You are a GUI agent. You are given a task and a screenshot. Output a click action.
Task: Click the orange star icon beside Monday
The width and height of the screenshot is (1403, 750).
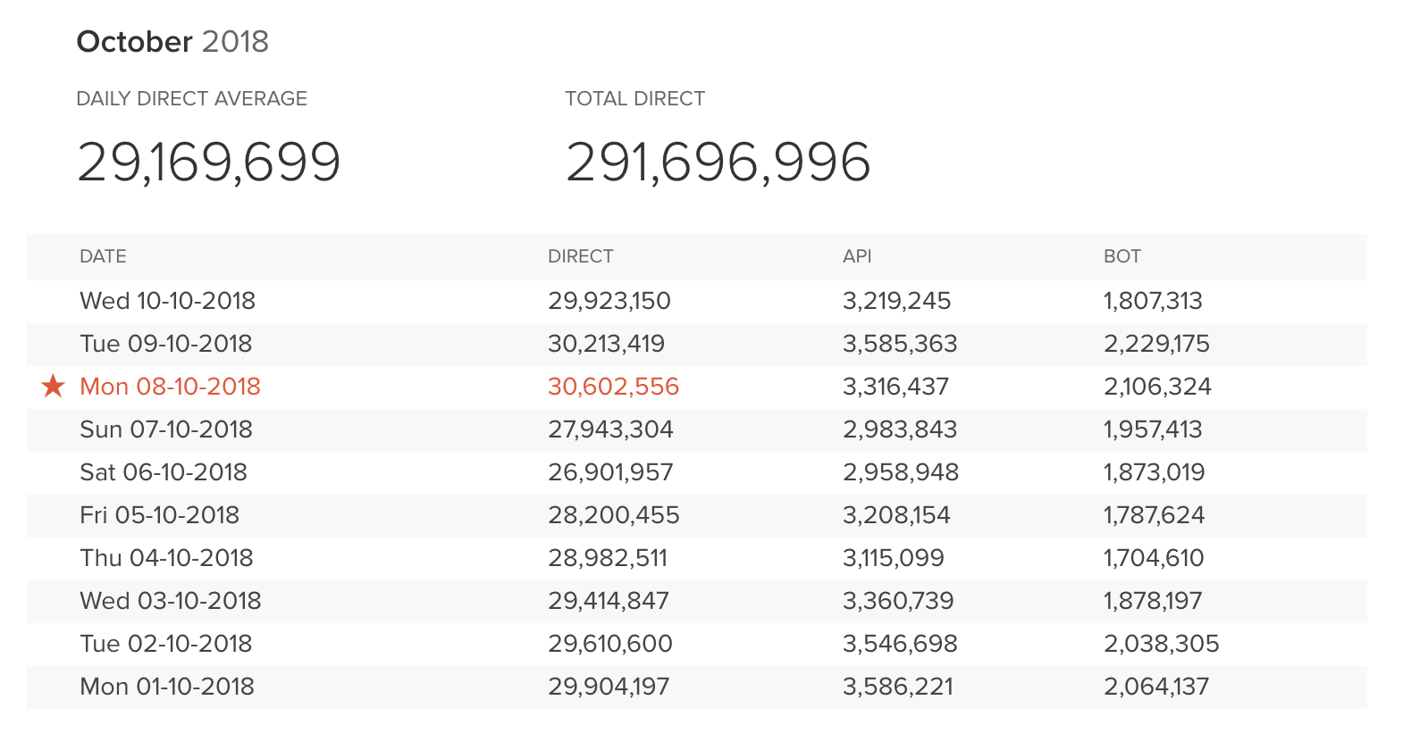[54, 387]
